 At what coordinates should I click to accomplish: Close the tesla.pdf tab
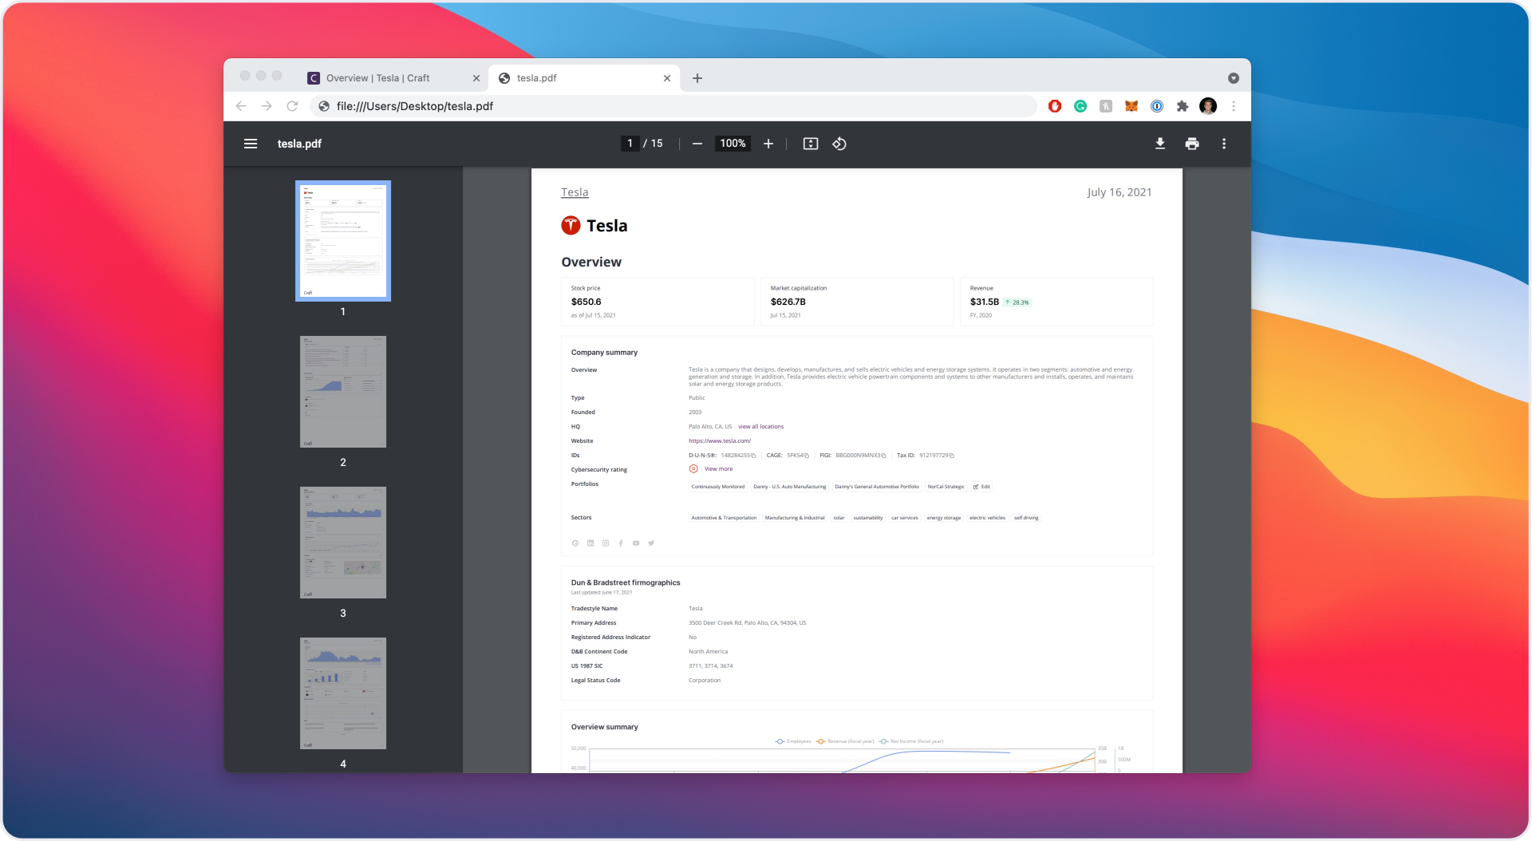[x=667, y=78]
